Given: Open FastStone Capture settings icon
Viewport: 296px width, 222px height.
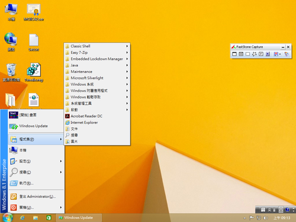Looking at the screenshot, I should click(x=287, y=54).
